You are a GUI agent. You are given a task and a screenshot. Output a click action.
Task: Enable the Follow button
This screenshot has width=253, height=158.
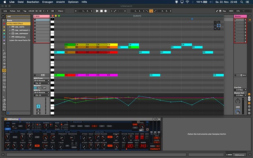(13, 11)
